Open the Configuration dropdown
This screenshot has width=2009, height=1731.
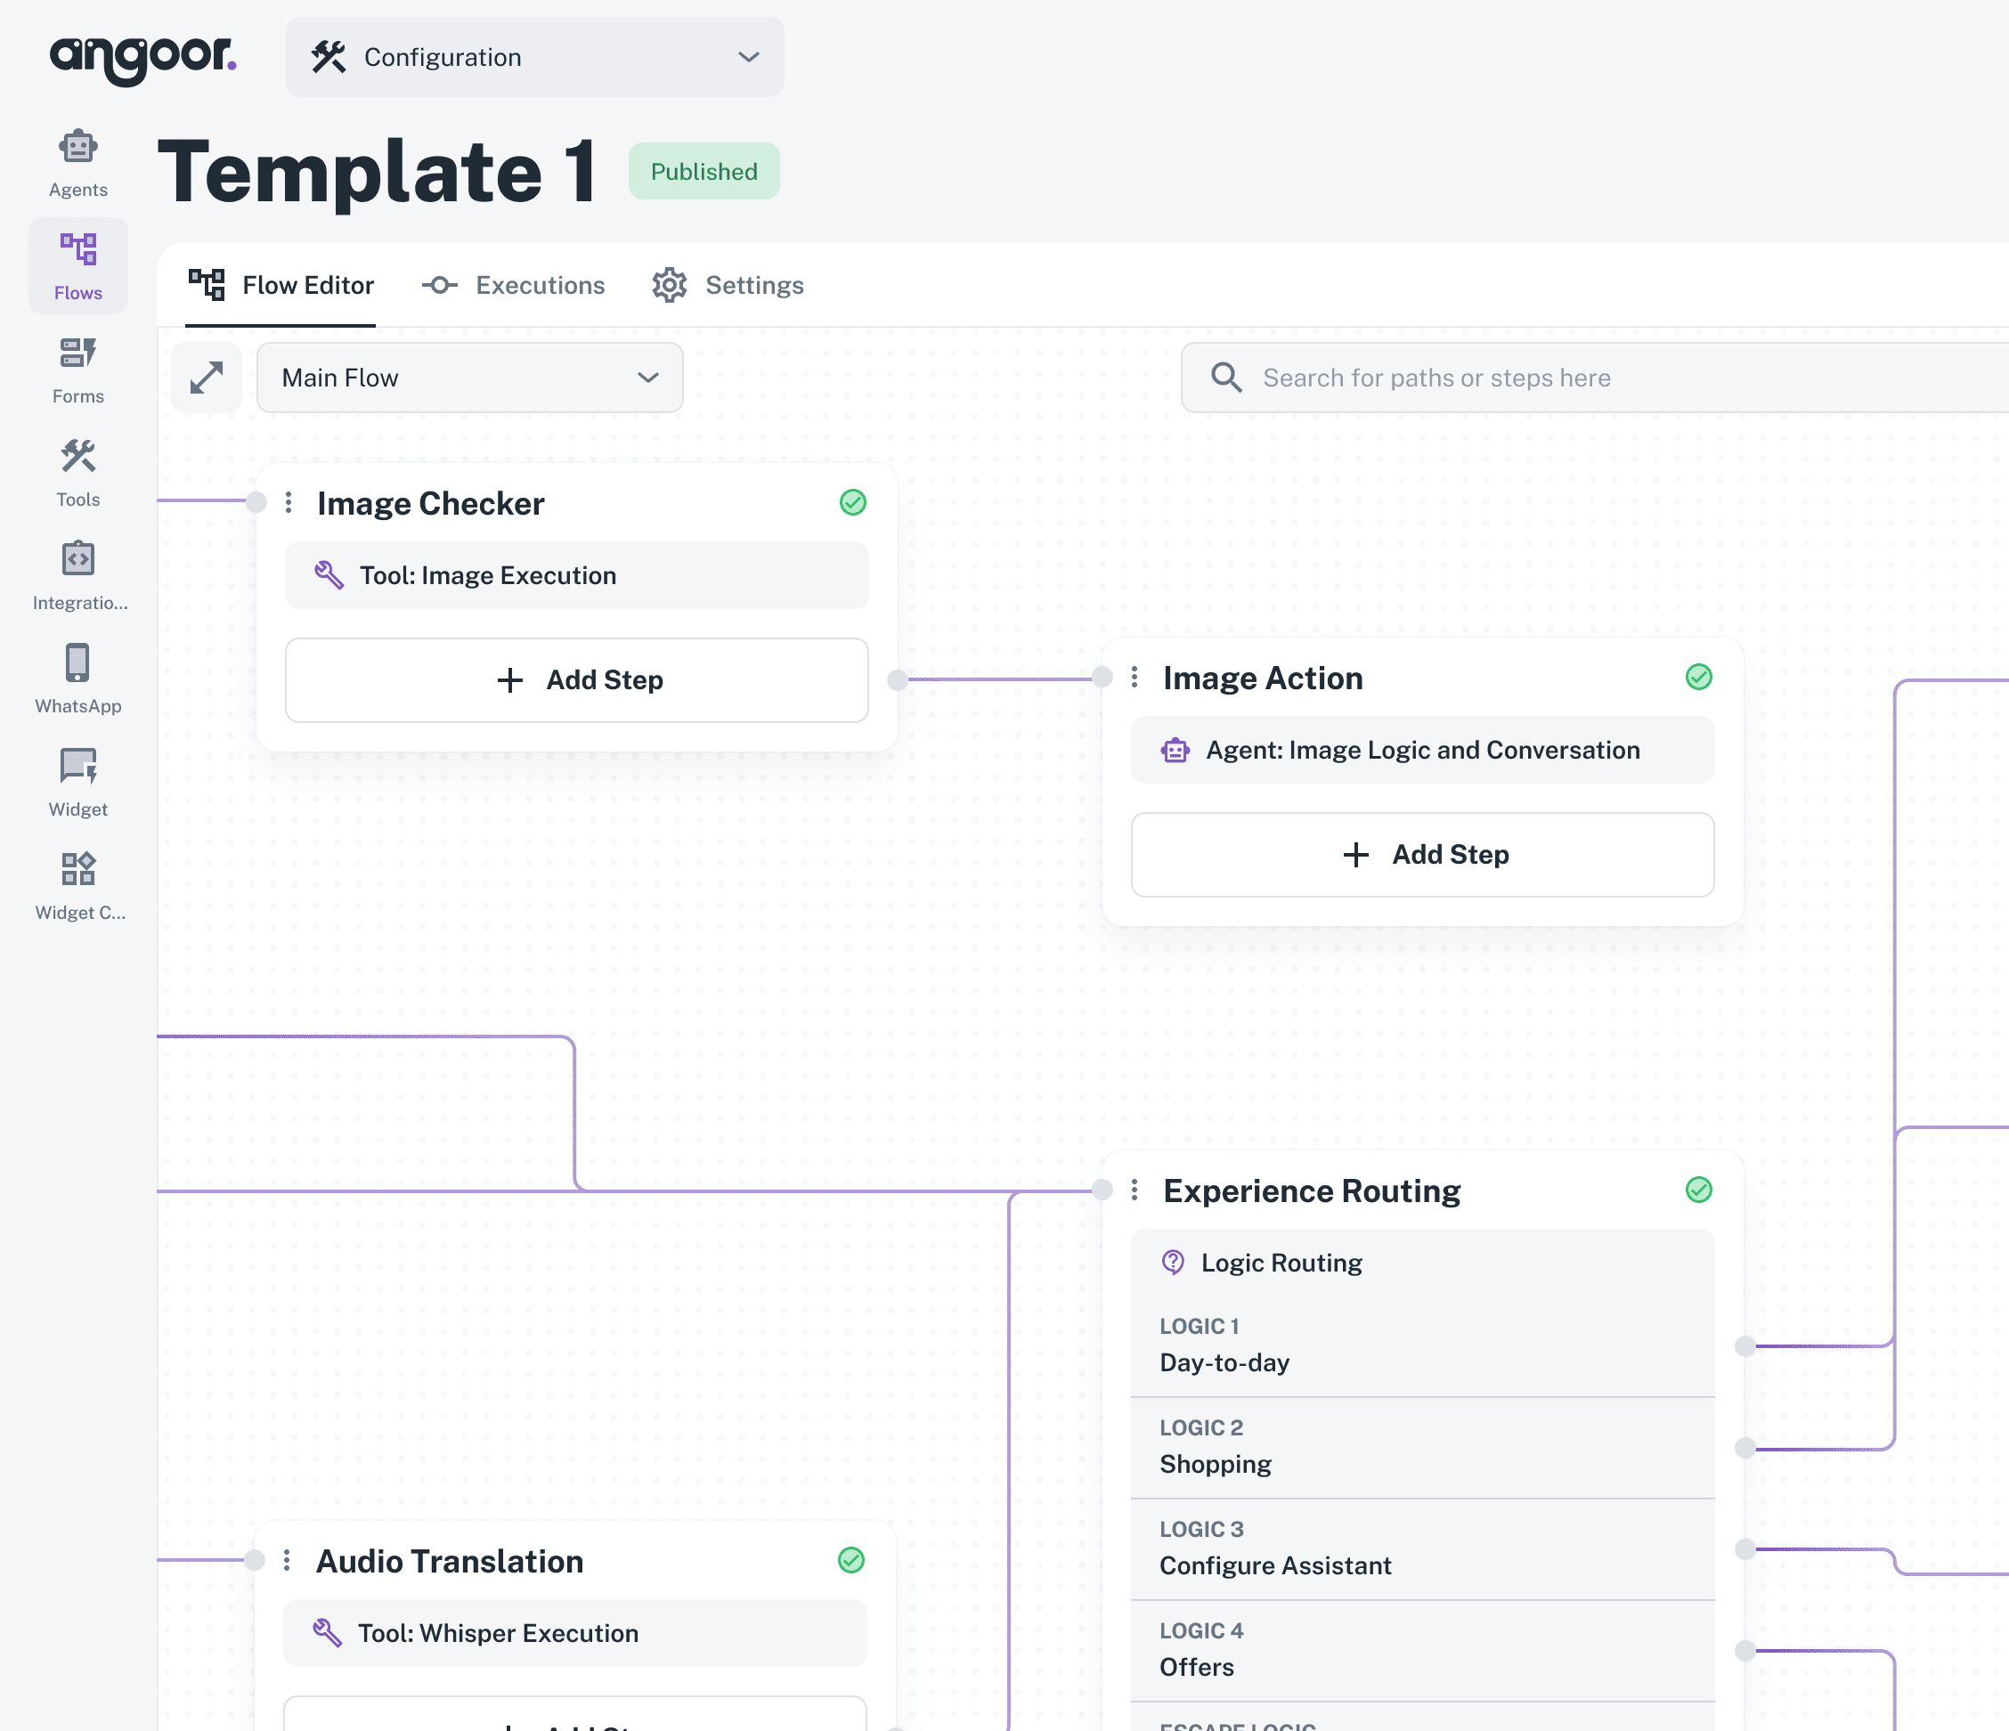(x=534, y=57)
